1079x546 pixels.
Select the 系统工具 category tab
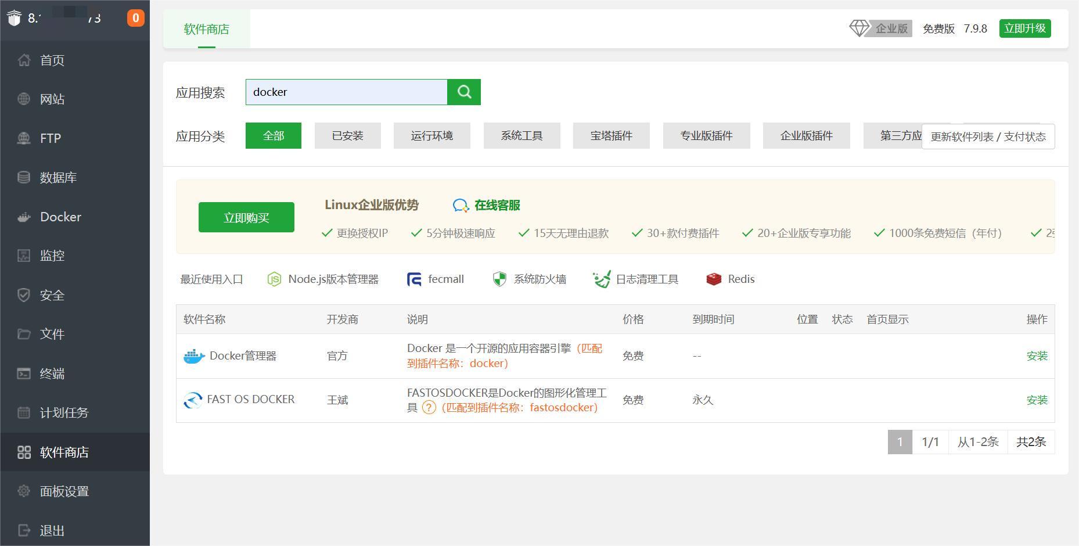coord(521,135)
